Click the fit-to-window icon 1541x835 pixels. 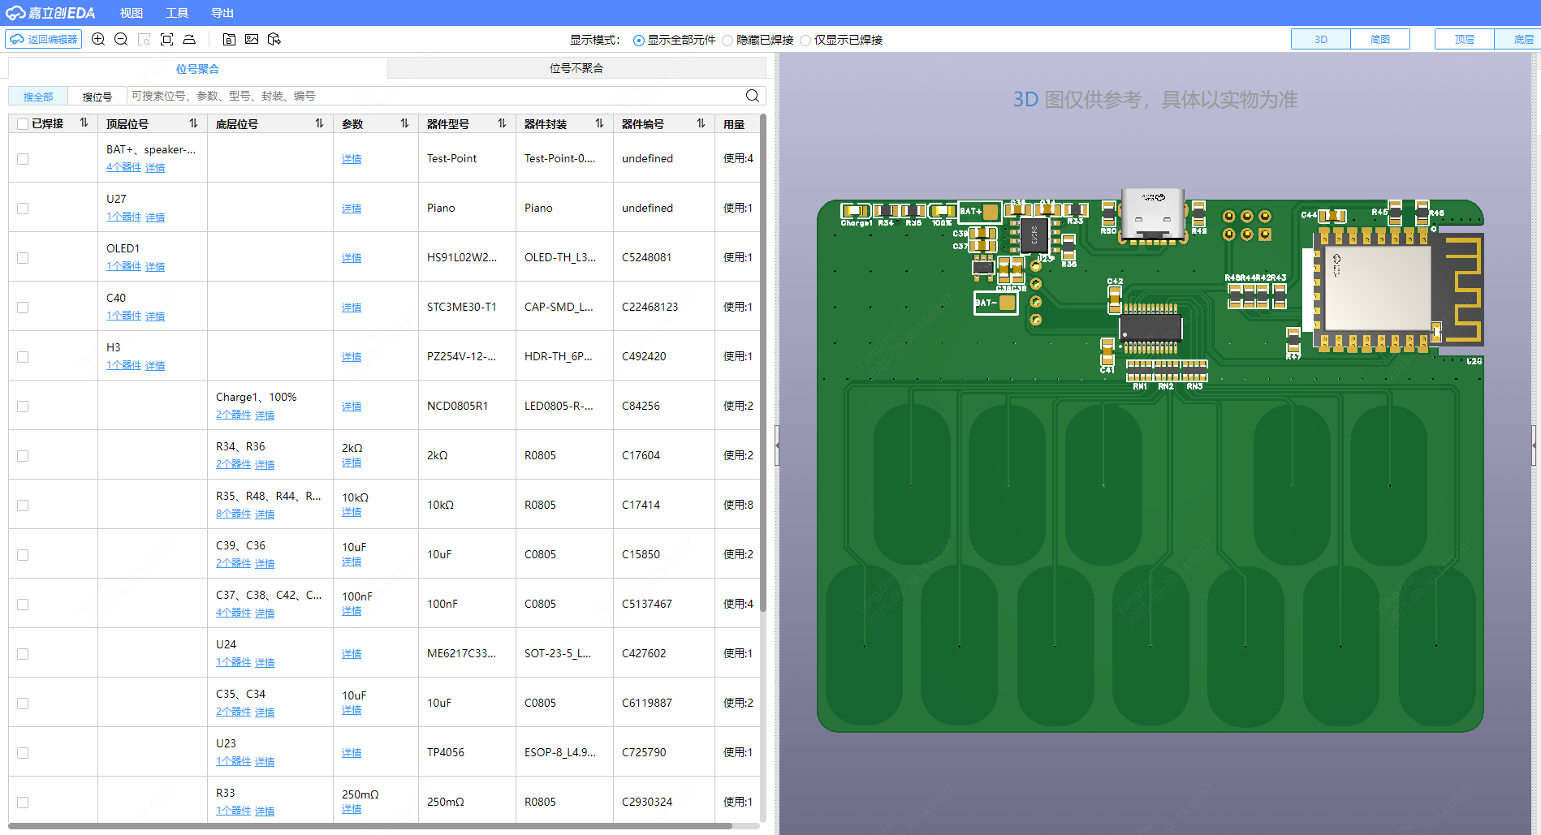click(166, 39)
